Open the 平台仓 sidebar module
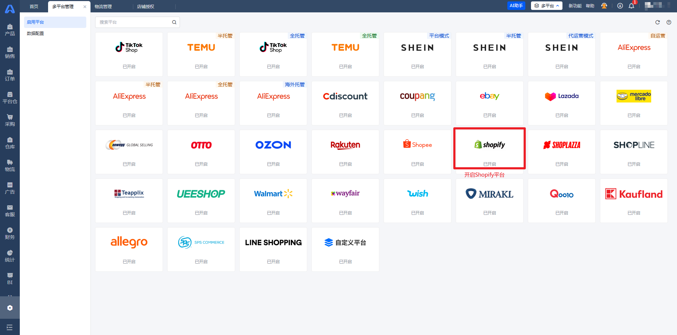Image resolution: width=677 pixels, height=335 pixels. [10, 98]
